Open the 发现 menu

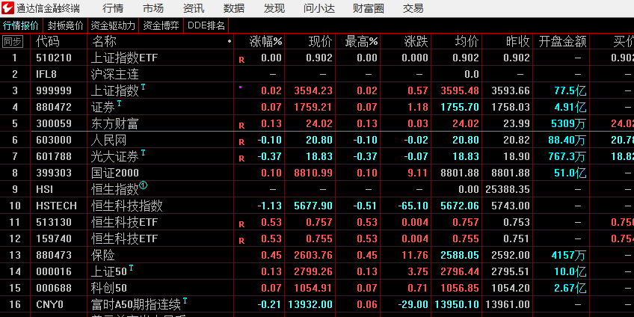(x=274, y=8)
